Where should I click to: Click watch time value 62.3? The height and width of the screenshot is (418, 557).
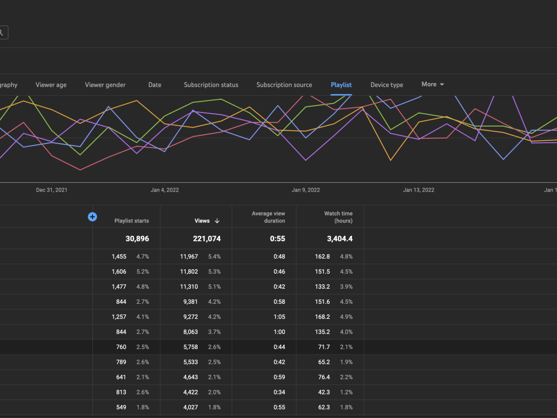click(x=324, y=407)
